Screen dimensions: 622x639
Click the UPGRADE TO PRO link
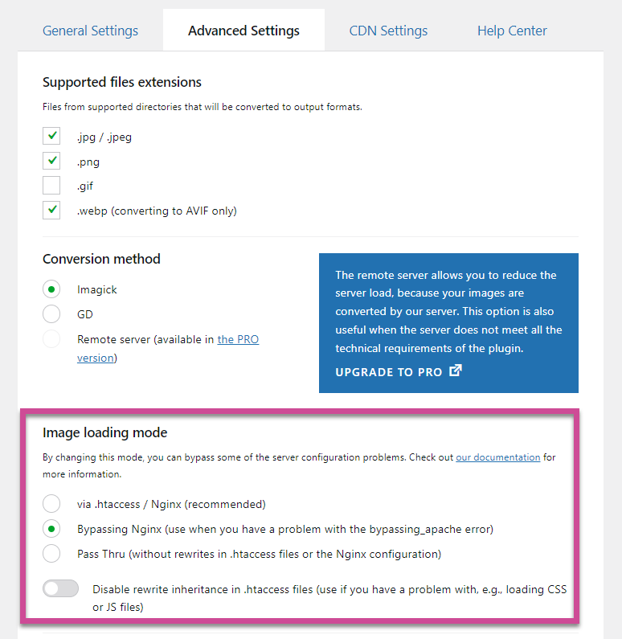coord(389,372)
